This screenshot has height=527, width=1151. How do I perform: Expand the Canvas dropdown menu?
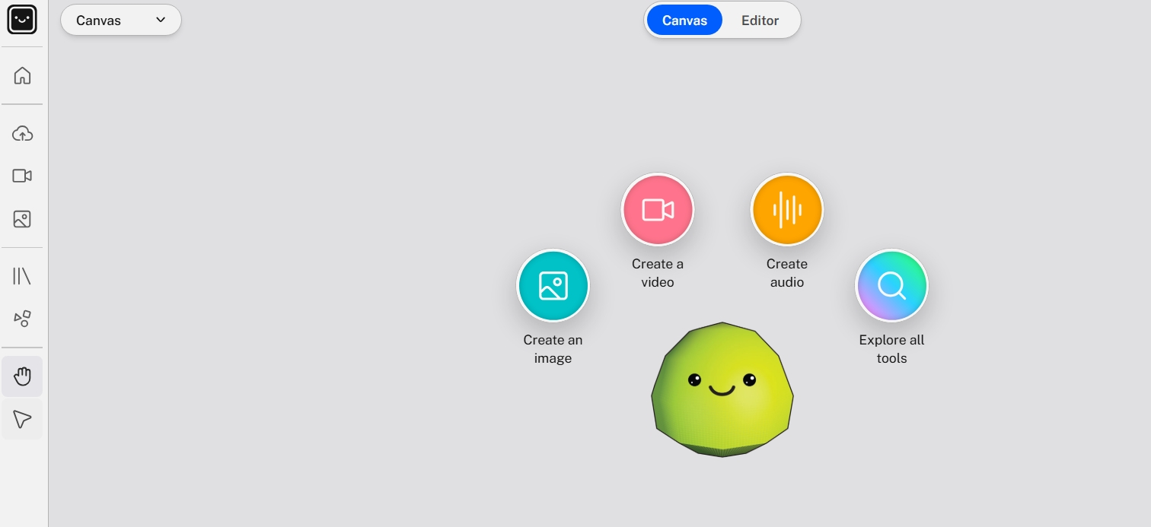[x=120, y=21]
